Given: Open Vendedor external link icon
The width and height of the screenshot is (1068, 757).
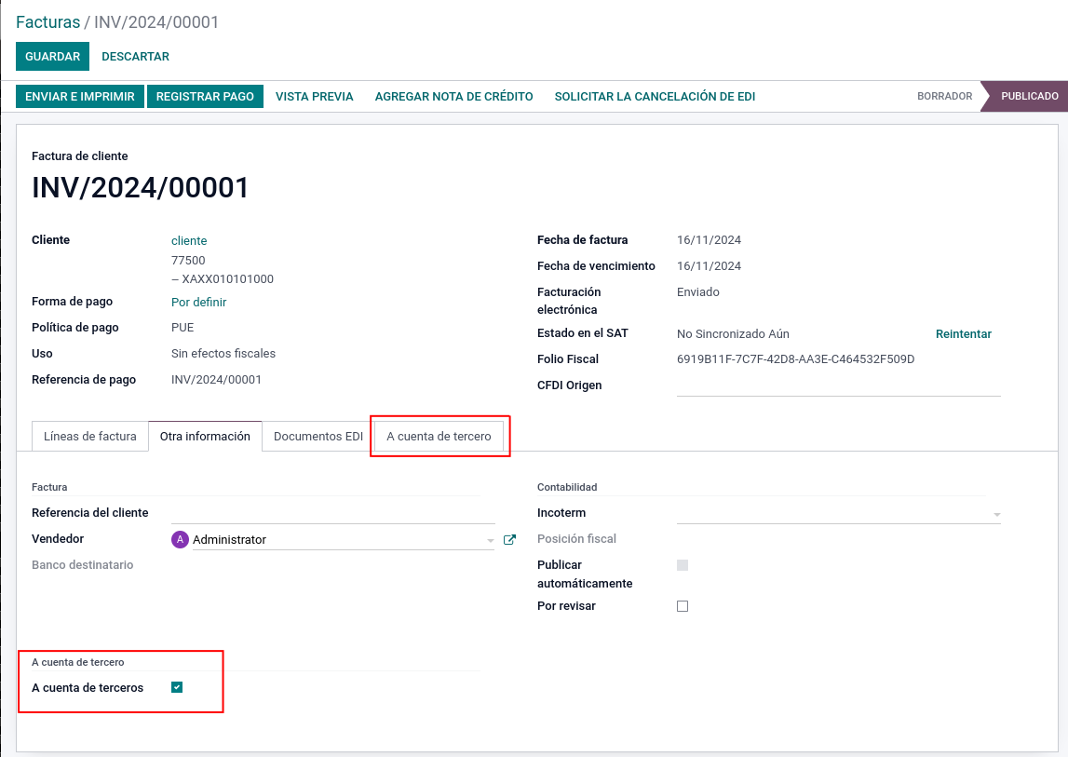Looking at the screenshot, I should point(509,539).
